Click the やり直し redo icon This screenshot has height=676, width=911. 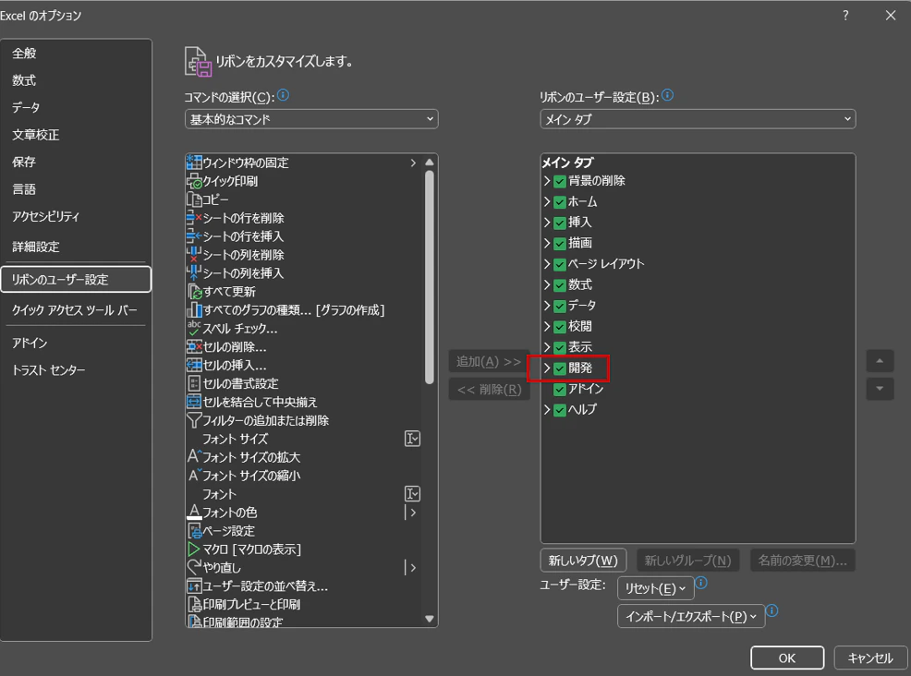click(x=194, y=567)
